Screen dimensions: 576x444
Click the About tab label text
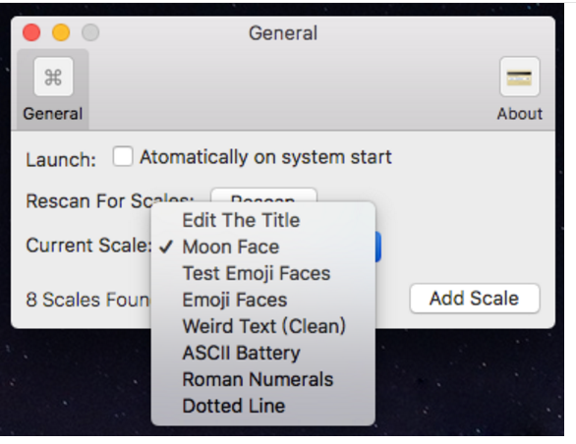(x=519, y=114)
